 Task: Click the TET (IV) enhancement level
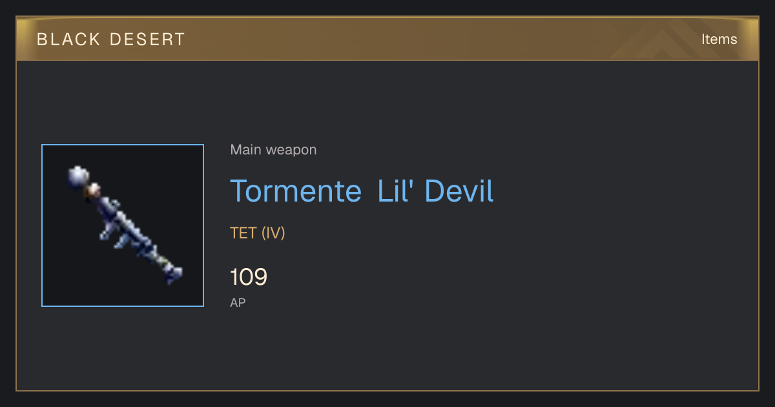pyautogui.click(x=258, y=233)
